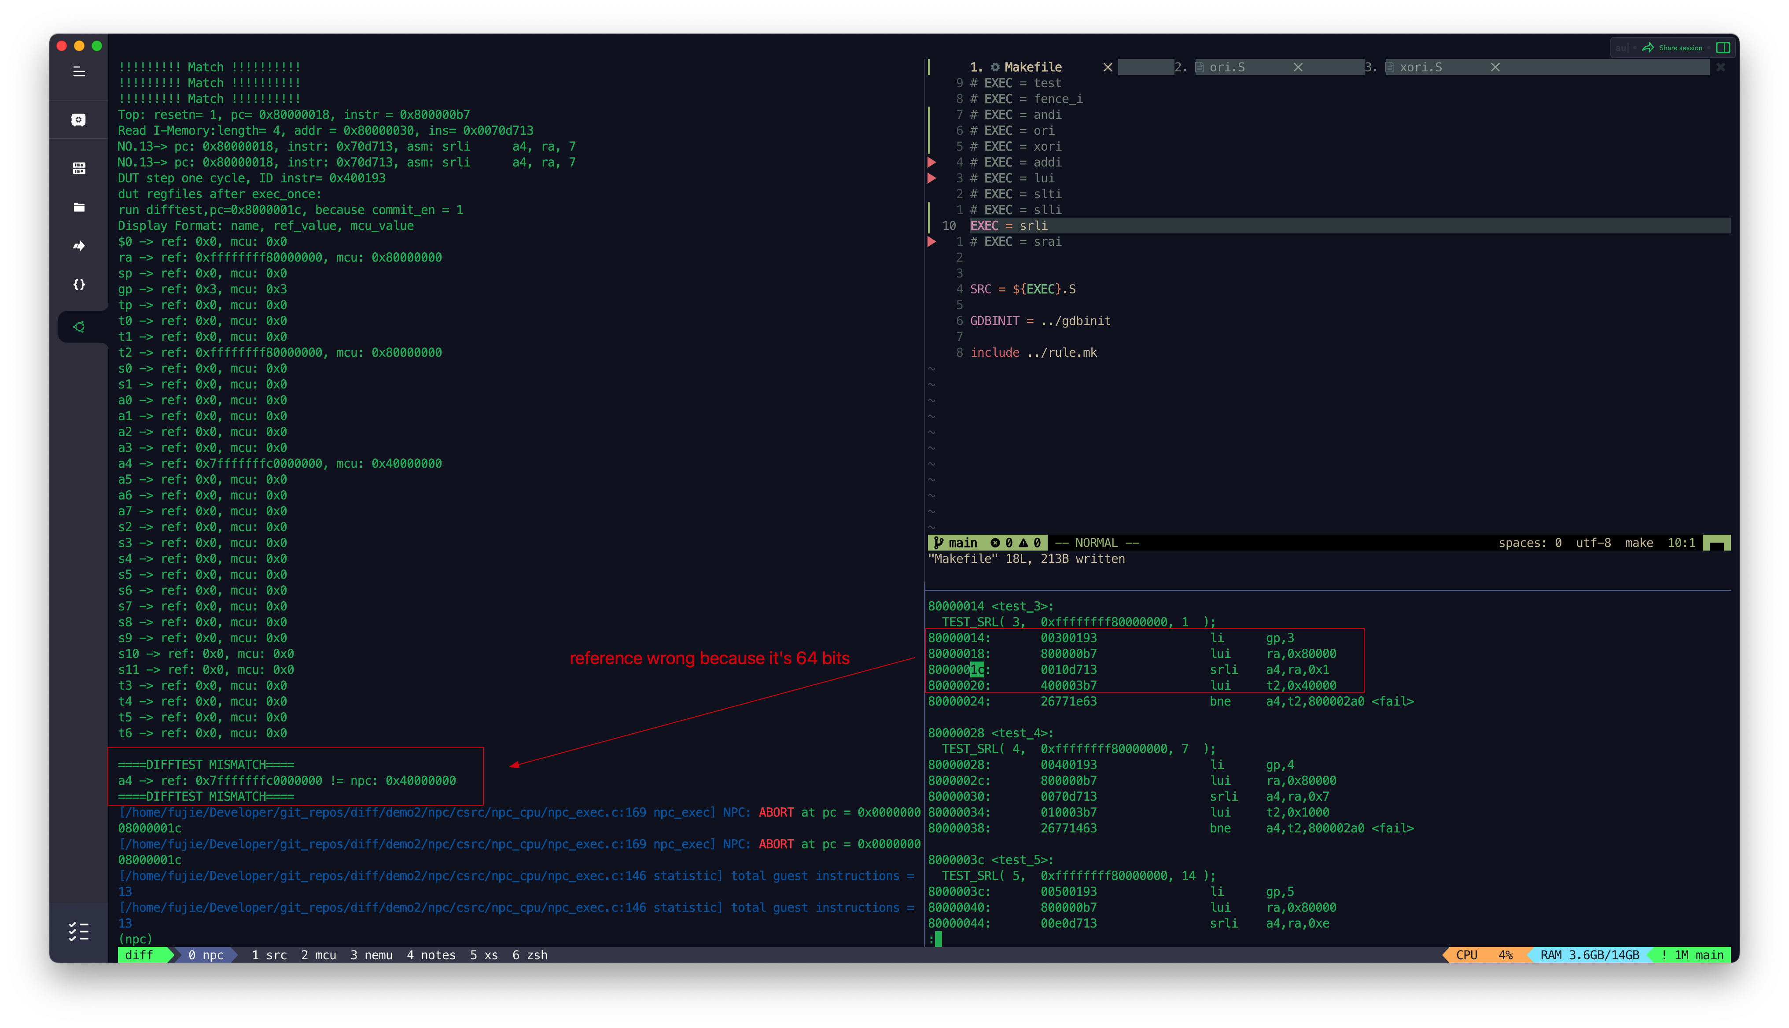Open the hamburger menu in the sidebar

click(79, 71)
